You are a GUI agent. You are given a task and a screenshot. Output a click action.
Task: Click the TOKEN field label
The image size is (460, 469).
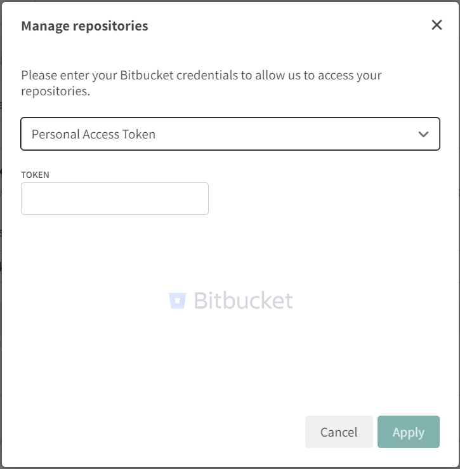(35, 175)
